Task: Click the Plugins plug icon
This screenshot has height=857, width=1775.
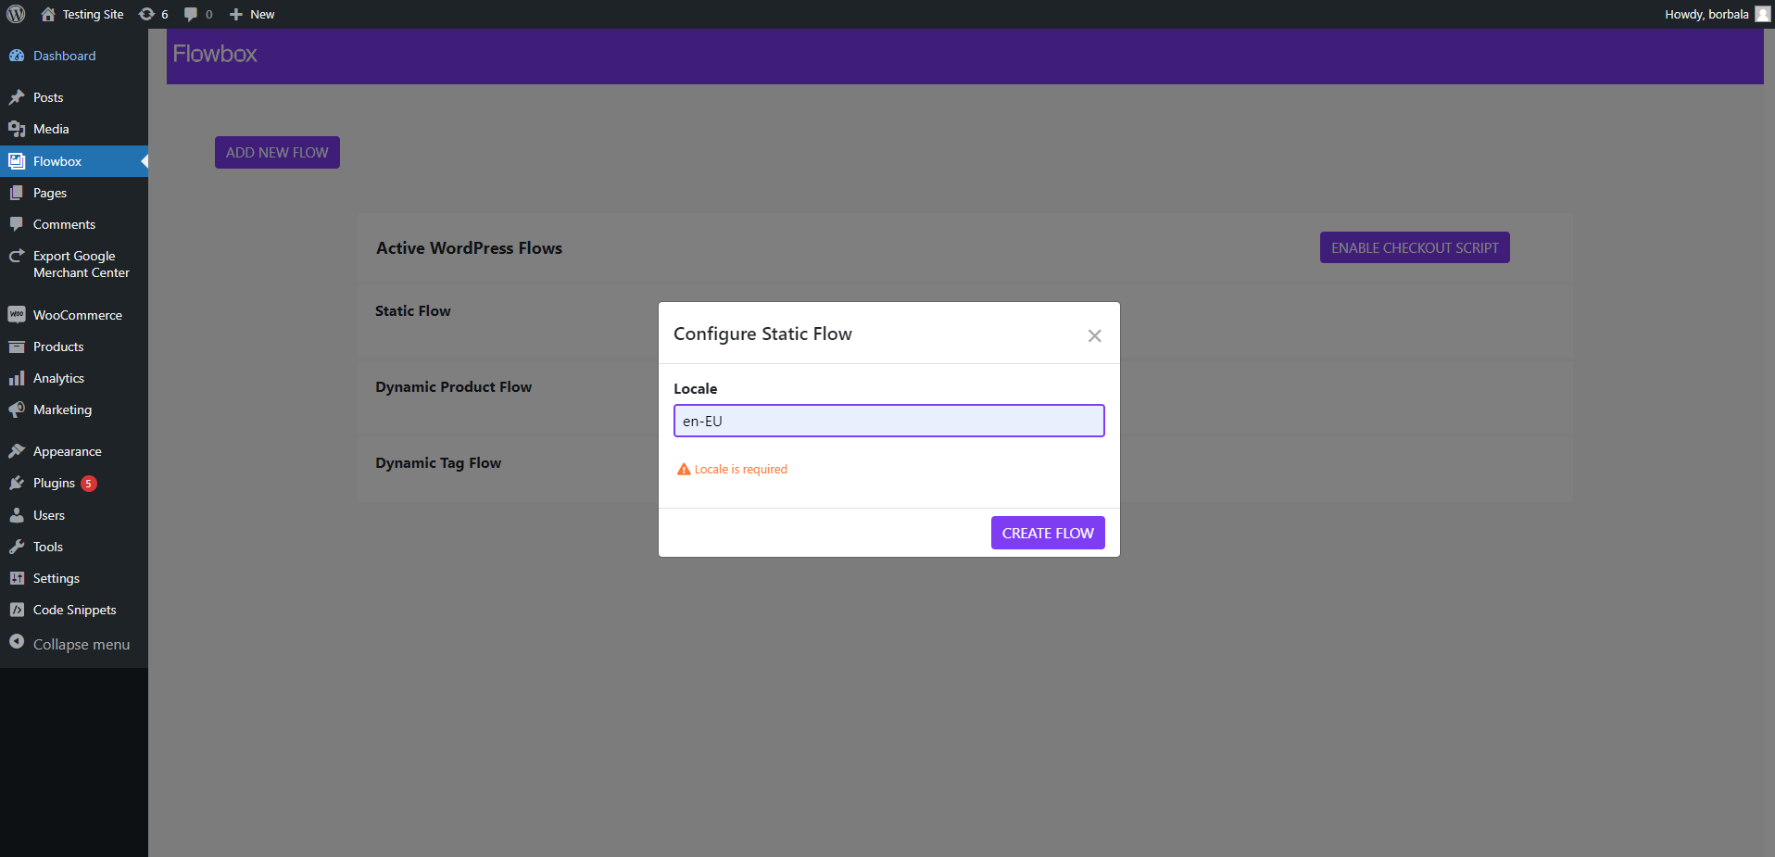Action: 17,483
